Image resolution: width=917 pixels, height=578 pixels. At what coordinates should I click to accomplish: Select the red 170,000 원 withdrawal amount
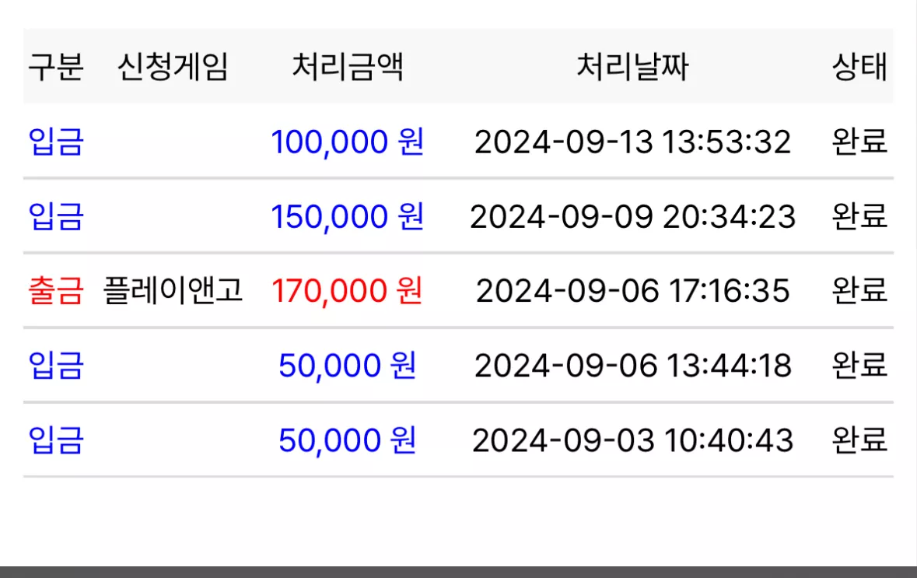348,291
